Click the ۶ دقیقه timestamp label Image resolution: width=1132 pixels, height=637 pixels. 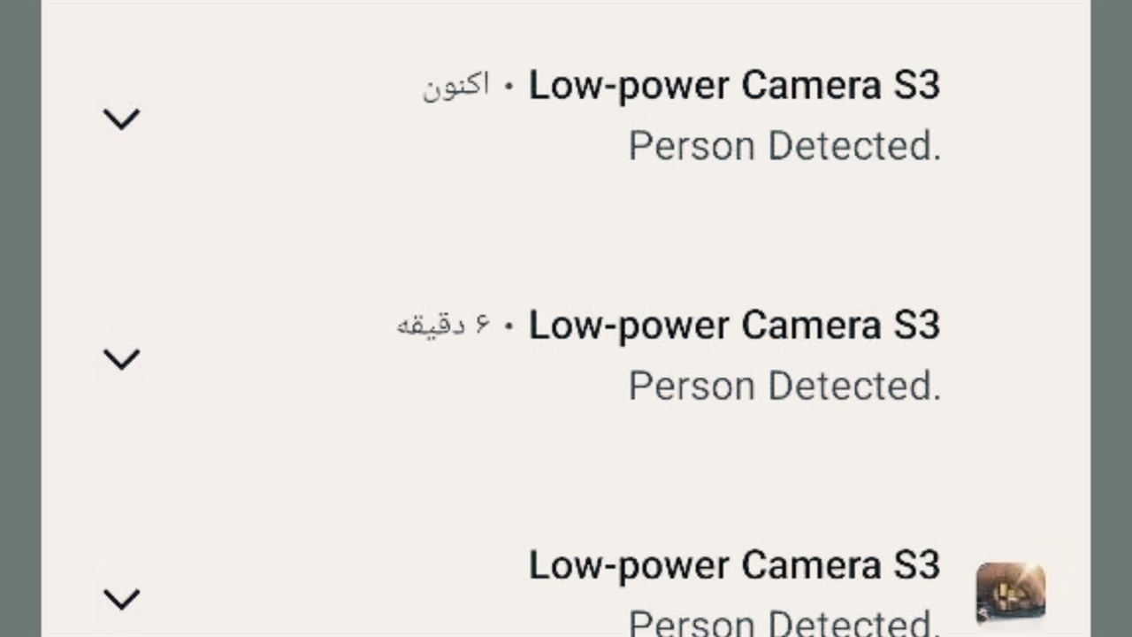click(x=442, y=326)
